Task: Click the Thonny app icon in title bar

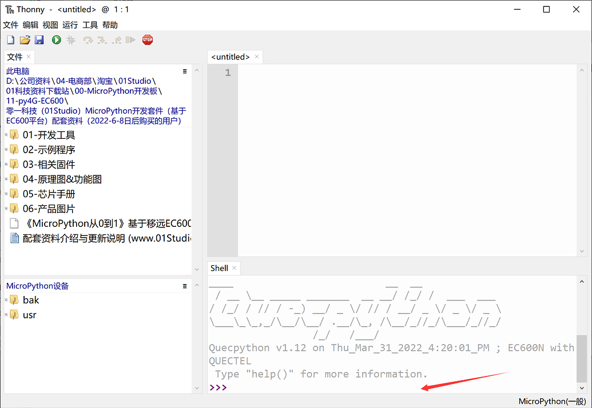Action: (x=10, y=9)
